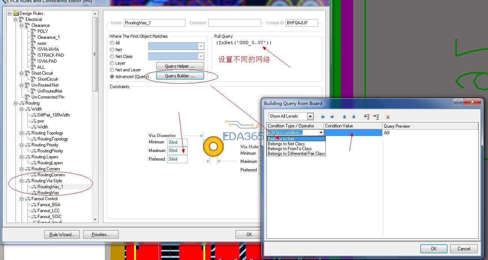The height and width of the screenshot is (260, 488).
Task: Click the icon beside RoutingTopology rule
Action: coord(33,139)
